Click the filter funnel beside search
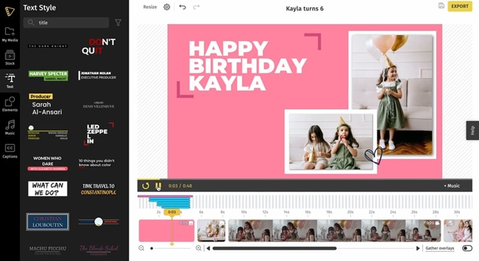Viewport: 479px width, 261px height. [118, 22]
